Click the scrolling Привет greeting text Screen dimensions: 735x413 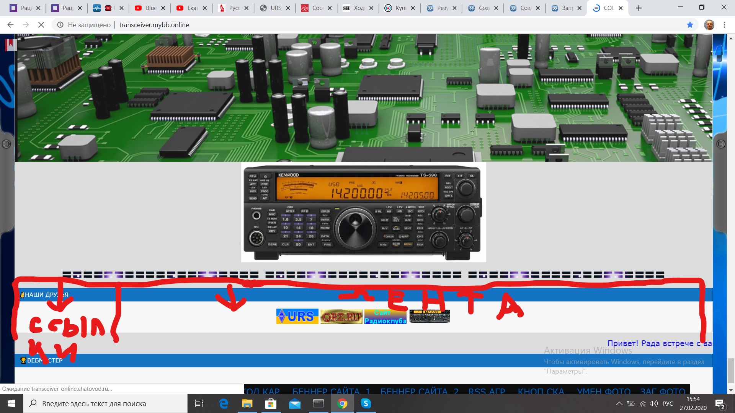point(659,343)
